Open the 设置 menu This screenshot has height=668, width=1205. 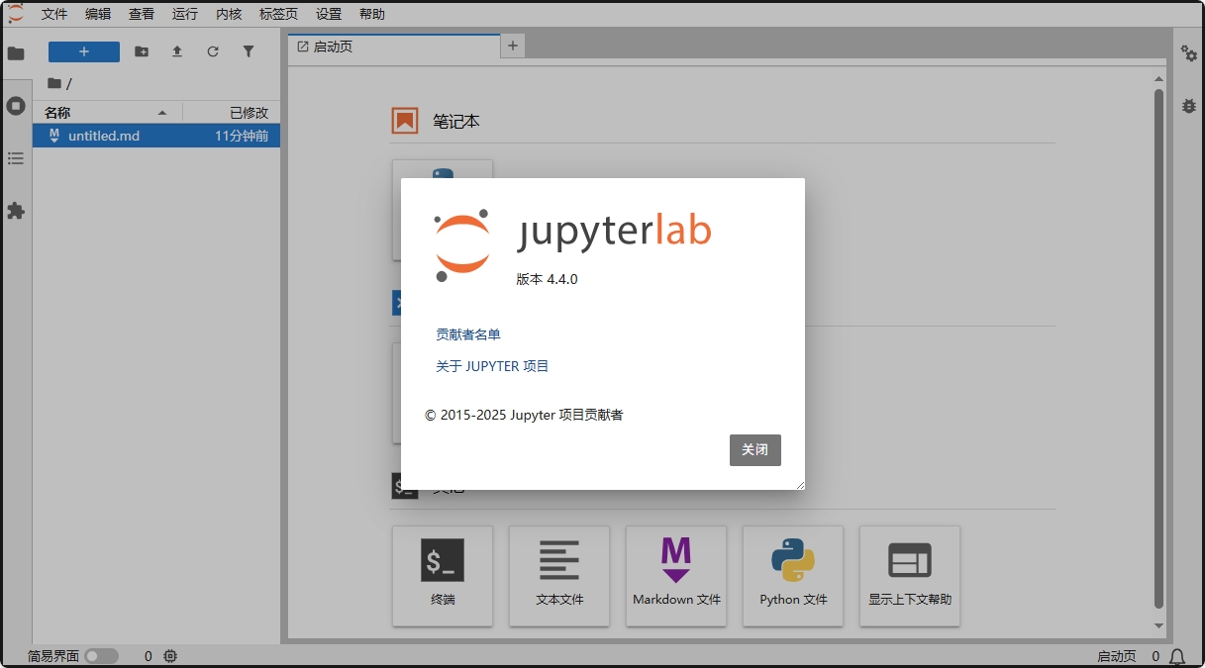(x=329, y=14)
